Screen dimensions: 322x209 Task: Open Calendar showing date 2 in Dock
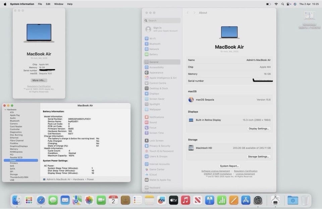click(113, 200)
